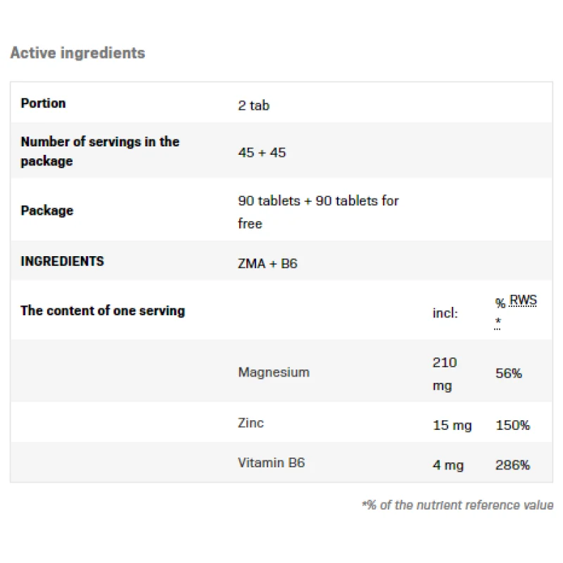
Task: Click the "56%" magnesium reference value
Action: point(509,374)
